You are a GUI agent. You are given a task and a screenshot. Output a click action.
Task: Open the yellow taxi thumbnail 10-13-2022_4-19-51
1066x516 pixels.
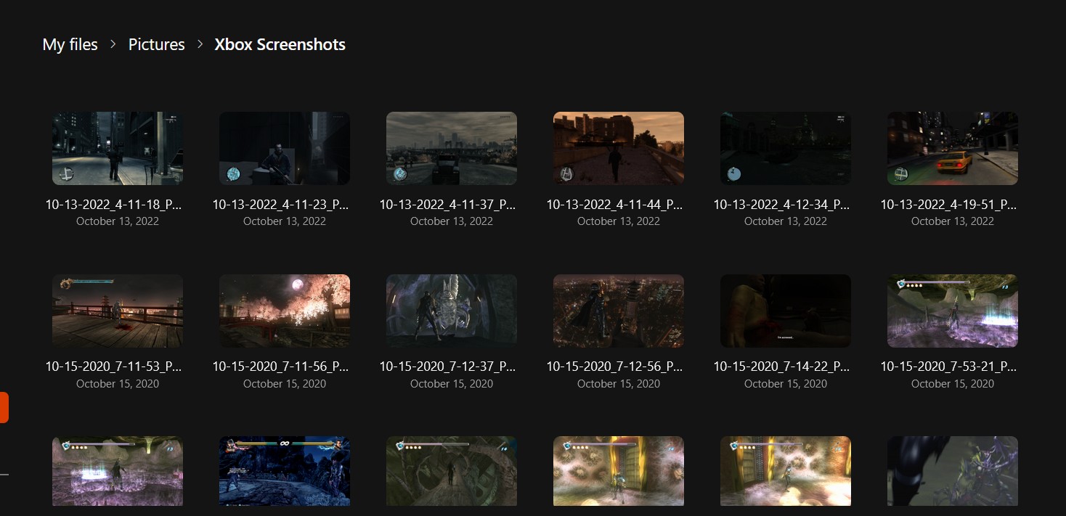click(x=953, y=148)
